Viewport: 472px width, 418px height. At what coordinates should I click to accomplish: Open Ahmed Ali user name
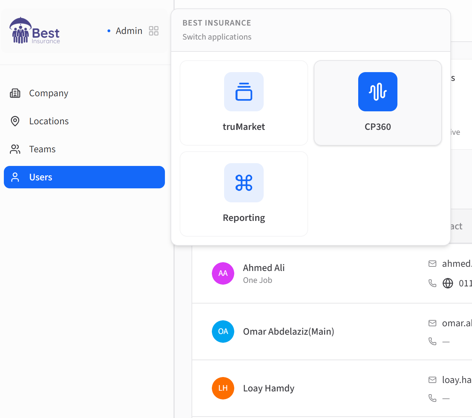coord(264,268)
